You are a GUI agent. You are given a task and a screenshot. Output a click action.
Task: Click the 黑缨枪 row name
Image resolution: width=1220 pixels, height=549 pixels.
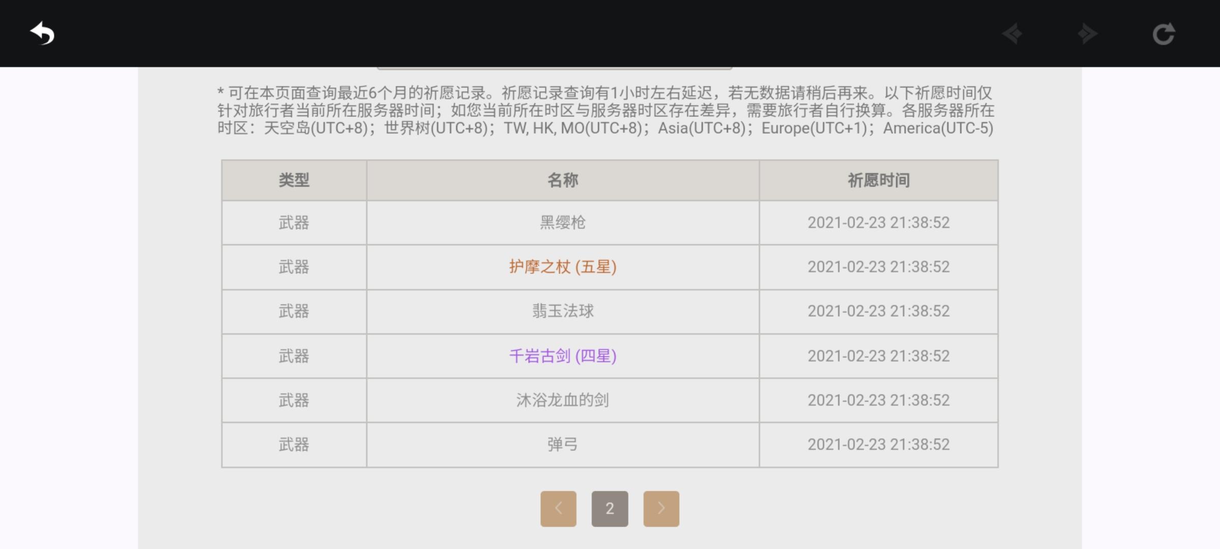pyautogui.click(x=563, y=223)
